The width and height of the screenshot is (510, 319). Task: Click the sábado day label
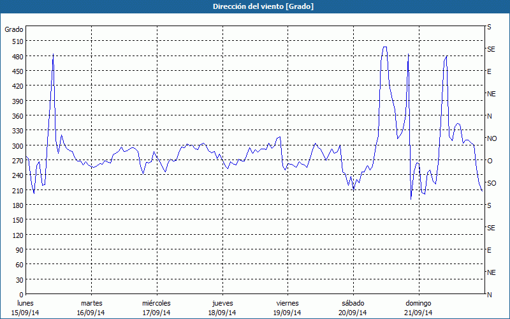coord(353,303)
